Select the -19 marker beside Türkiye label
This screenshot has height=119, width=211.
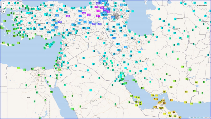60,22
